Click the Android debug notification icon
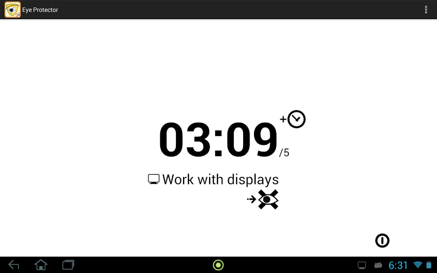437x273 pixels. (x=378, y=265)
